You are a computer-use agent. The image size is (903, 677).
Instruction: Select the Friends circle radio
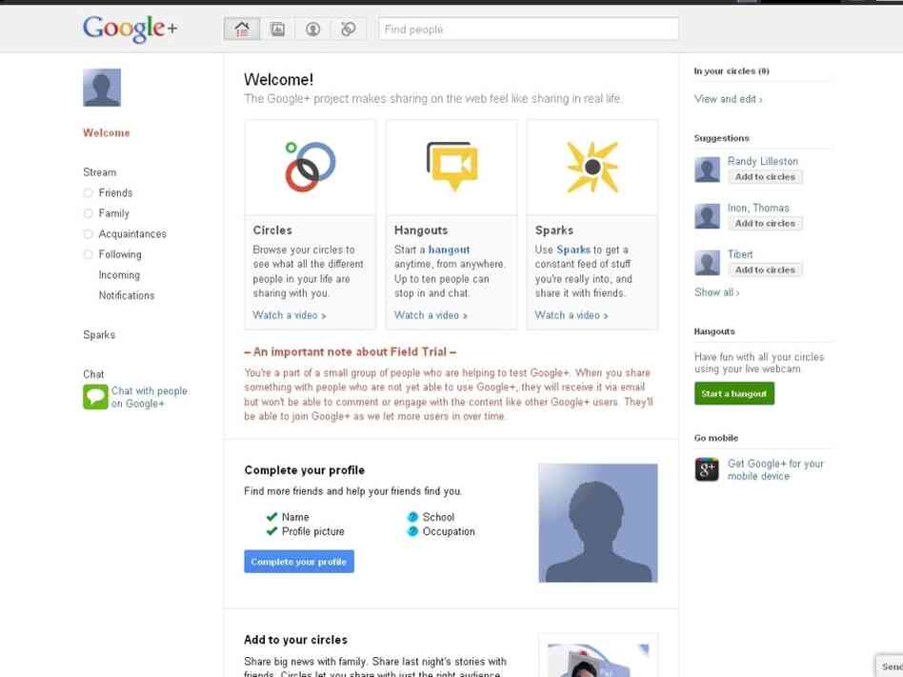pos(89,193)
